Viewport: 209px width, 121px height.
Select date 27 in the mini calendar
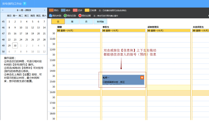click(38, 40)
